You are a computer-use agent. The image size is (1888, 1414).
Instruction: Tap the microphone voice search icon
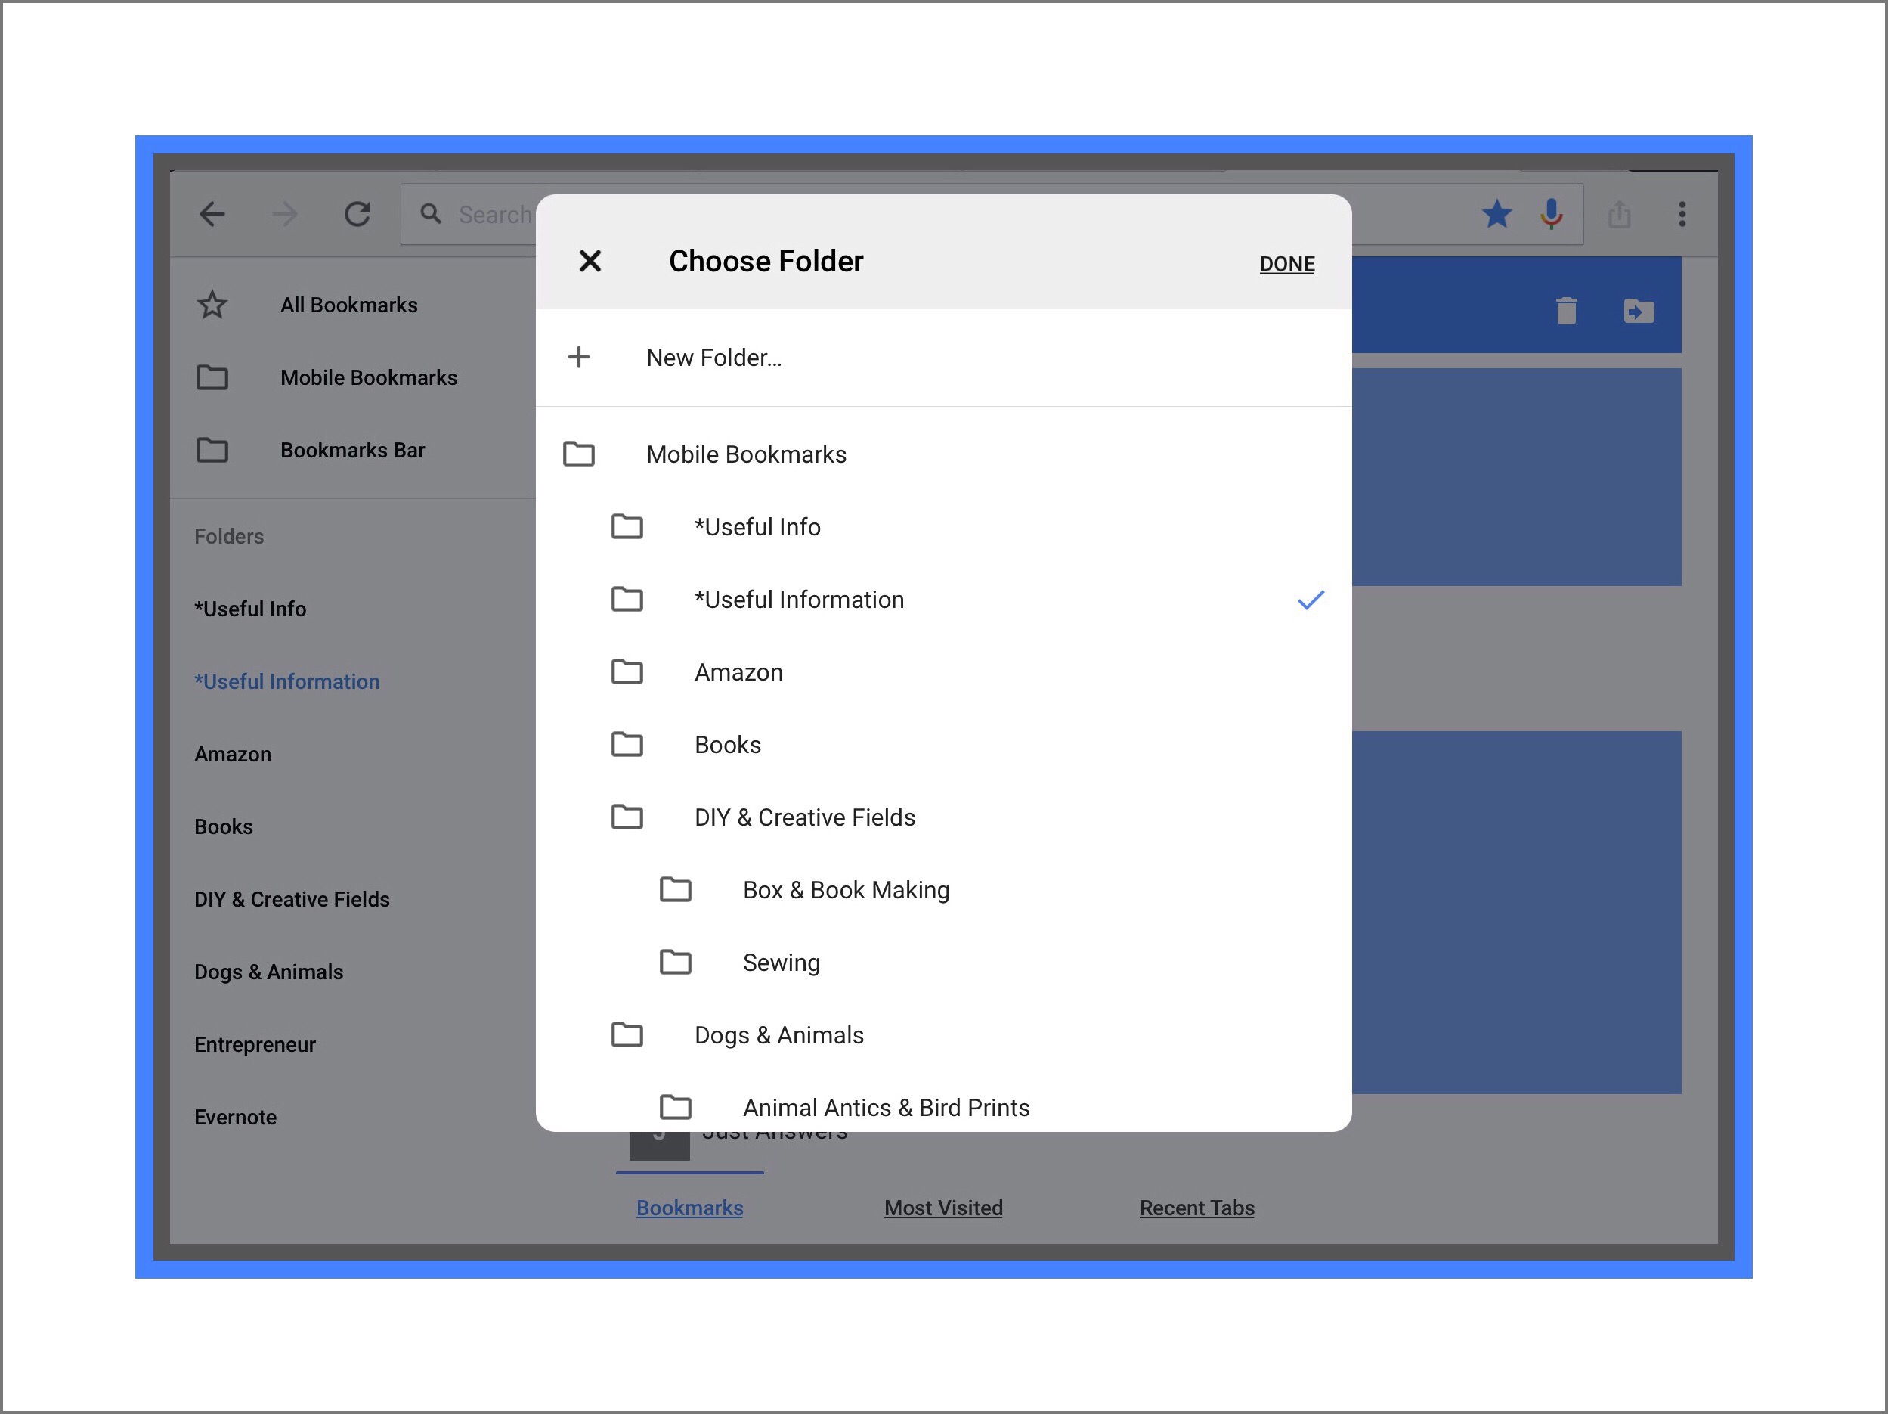coord(1551,213)
